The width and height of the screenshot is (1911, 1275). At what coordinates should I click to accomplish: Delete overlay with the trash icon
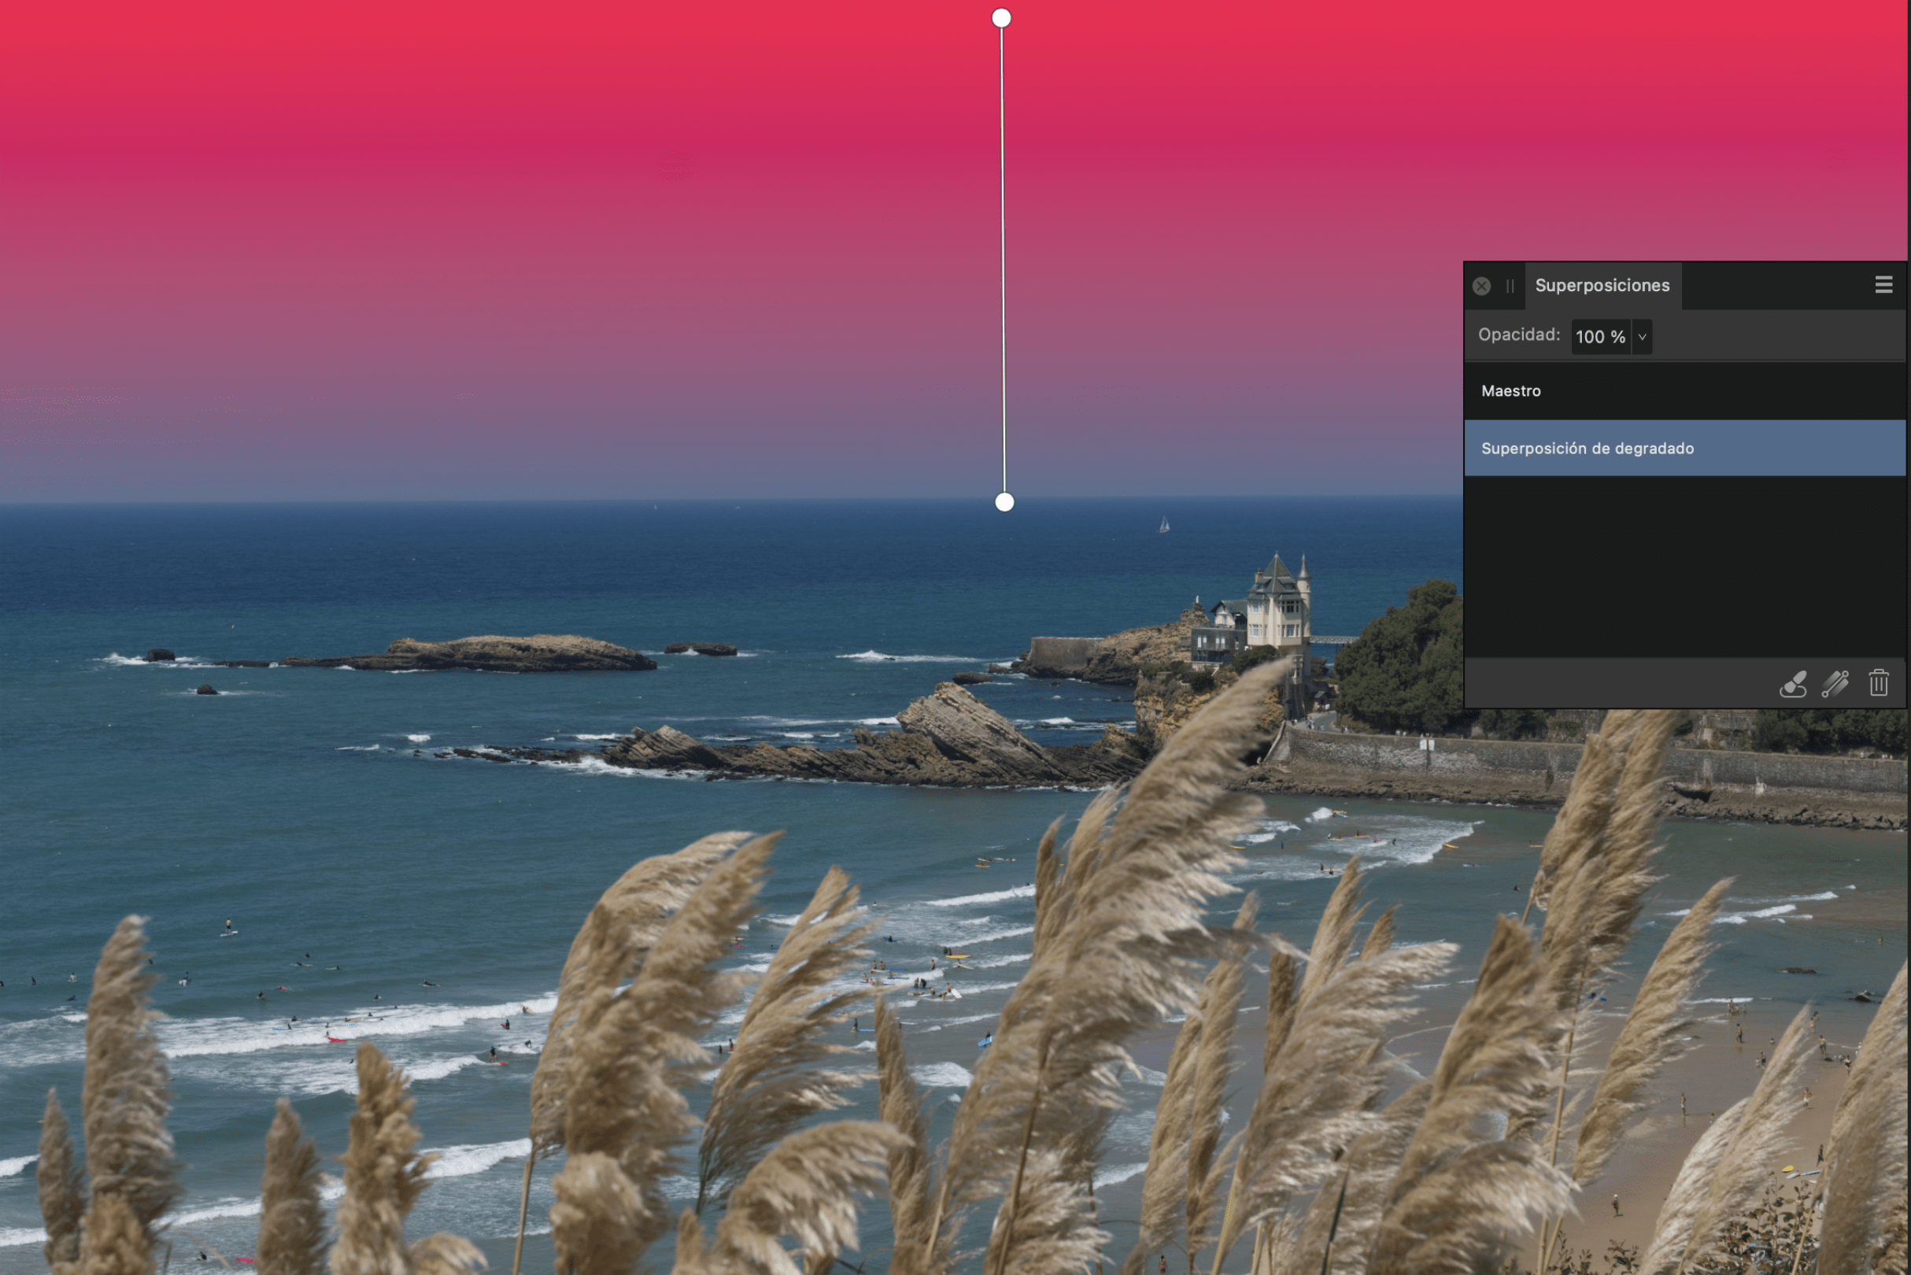[x=1879, y=683]
